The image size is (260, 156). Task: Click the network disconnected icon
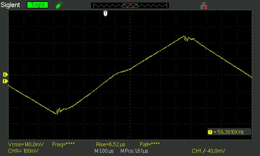[x=204, y=6]
